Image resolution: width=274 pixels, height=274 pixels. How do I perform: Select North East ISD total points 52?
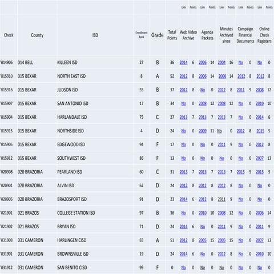click(x=172, y=76)
